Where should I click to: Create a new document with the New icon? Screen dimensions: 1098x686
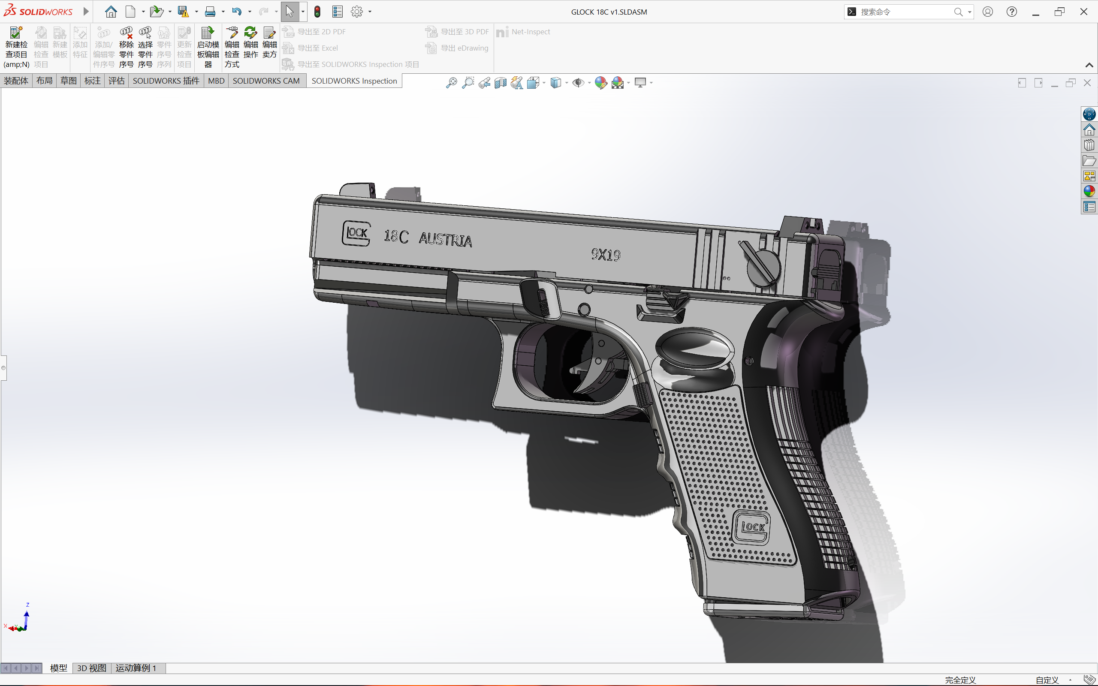coord(131,12)
